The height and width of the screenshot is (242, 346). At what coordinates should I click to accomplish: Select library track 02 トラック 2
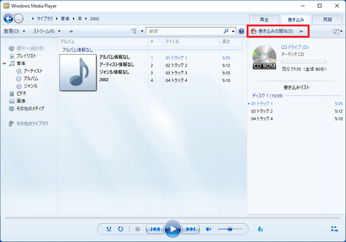(x=176, y=65)
